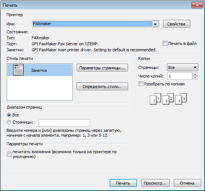The height and width of the screenshot is (191, 205).
Task: Decrease copy count with the down arrow
Action: (195, 78)
